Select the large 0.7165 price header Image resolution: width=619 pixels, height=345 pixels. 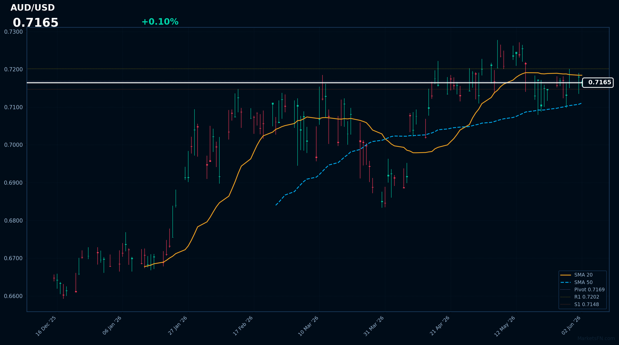click(36, 23)
